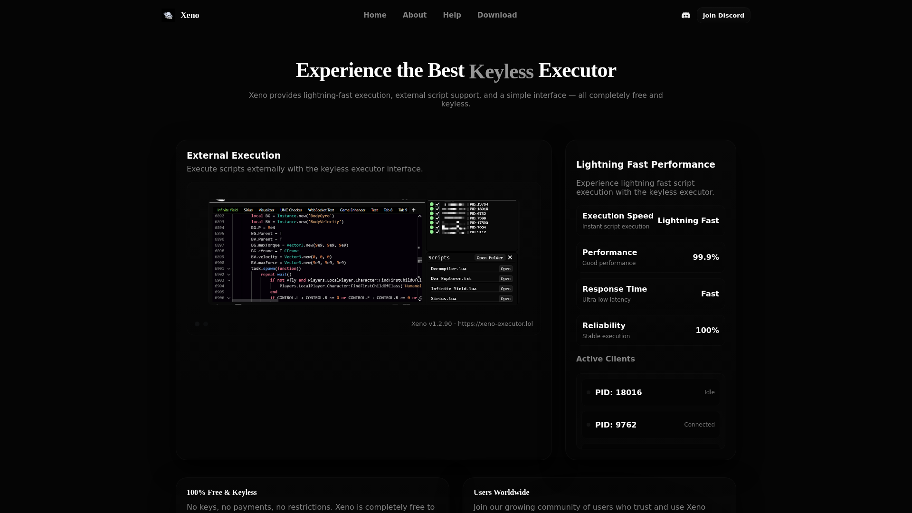This screenshot has width=912, height=513.
Task: Click the '100% Free & Keyless' card heading
Action: (221, 493)
